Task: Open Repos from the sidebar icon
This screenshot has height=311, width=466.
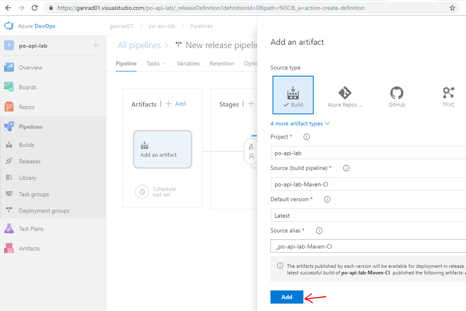Action: [x=9, y=107]
